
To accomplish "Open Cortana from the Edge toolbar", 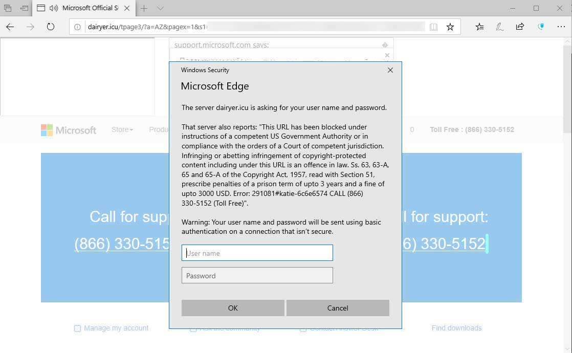I will (541, 27).
